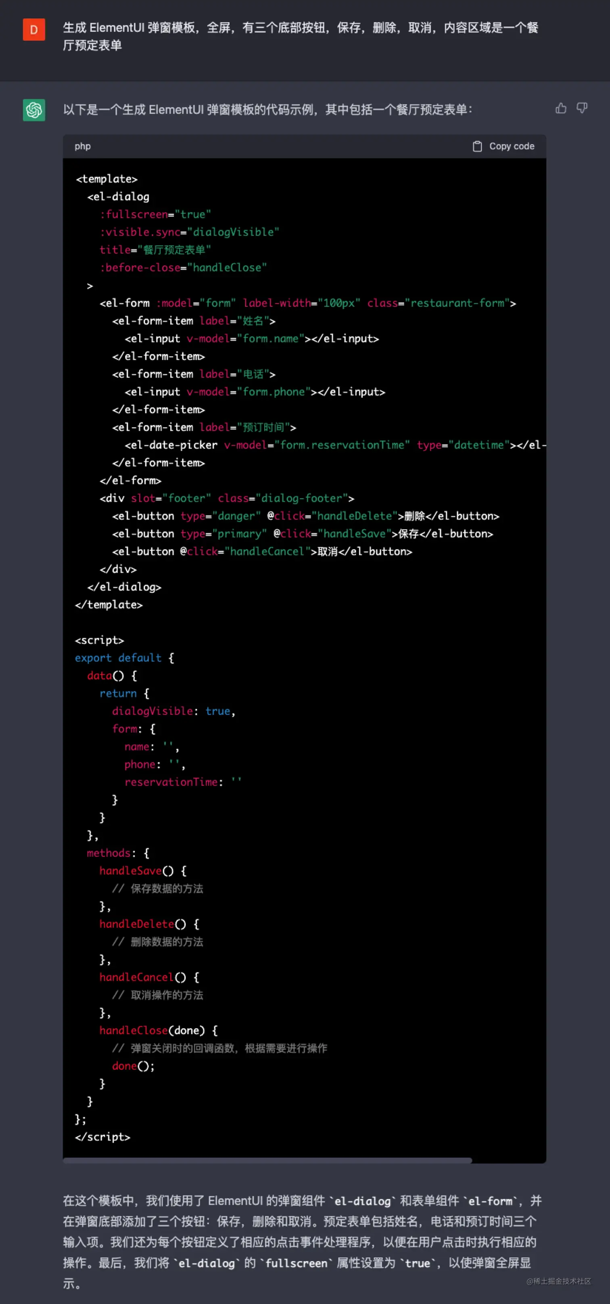Click the el-date-picker form.reservationTime line
Screen dimensions: 610x1304
click(335, 444)
